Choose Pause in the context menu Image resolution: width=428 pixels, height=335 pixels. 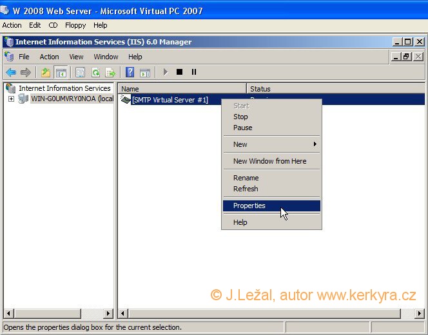[242, 128]
